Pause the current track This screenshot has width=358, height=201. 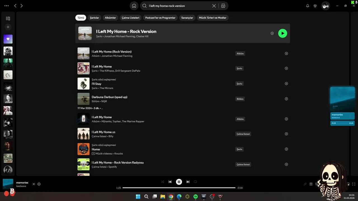pos(179,182)
